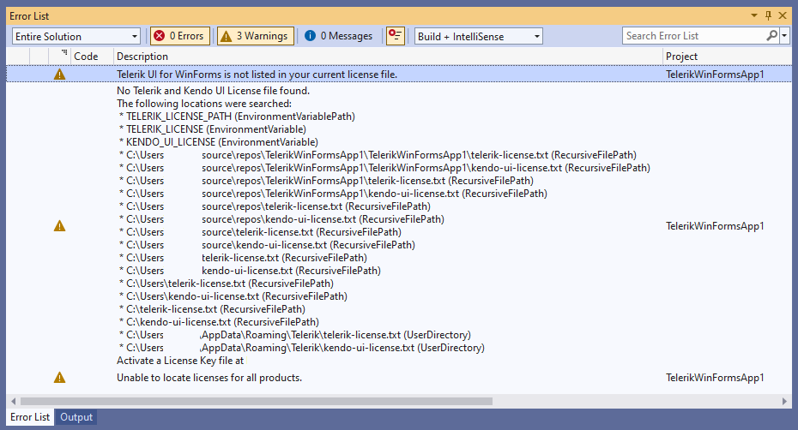Switch to the Output tab
The width and height of the screenshot is (798, 430).
click(x=76, y=417)
